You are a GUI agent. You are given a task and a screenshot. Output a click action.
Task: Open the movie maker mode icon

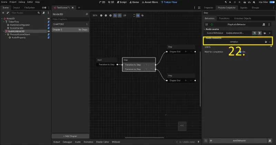pos(254,2)
